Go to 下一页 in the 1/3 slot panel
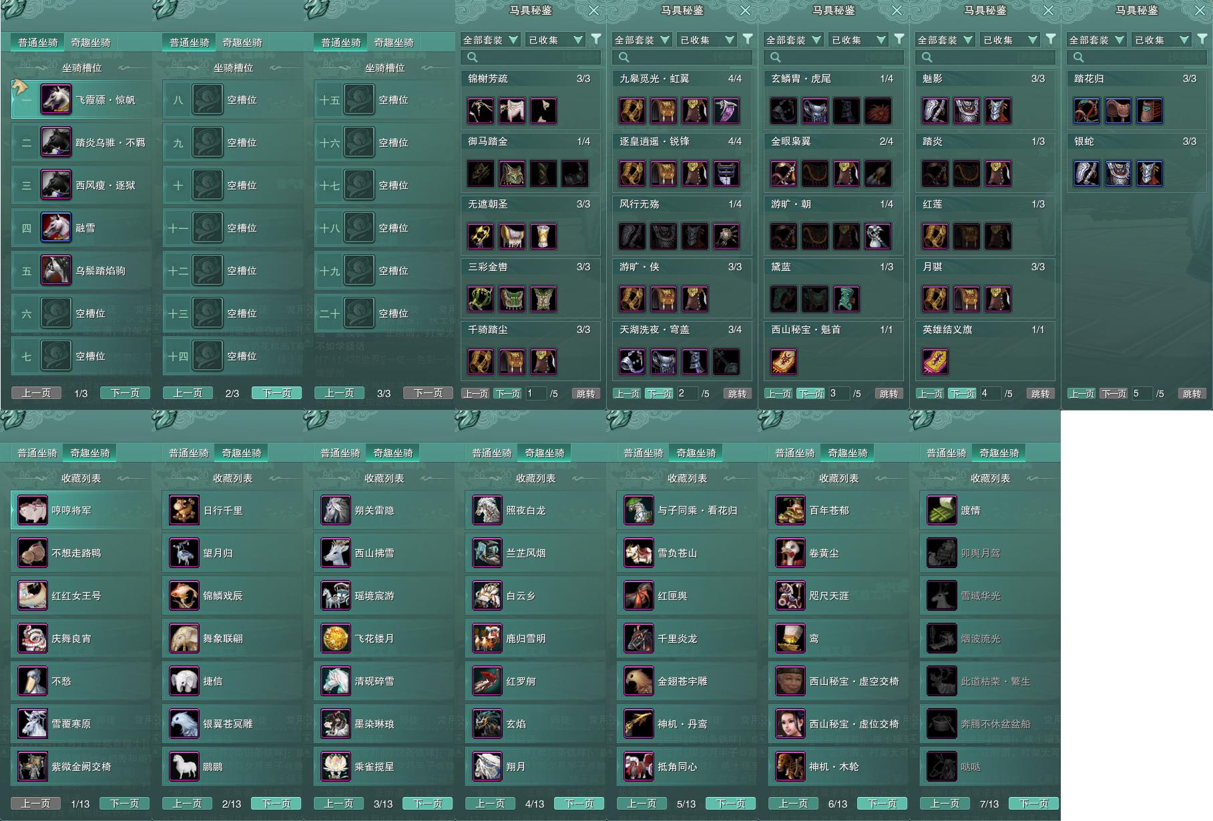The width and height of the screenshot is (1213, 821). (125, 393)
